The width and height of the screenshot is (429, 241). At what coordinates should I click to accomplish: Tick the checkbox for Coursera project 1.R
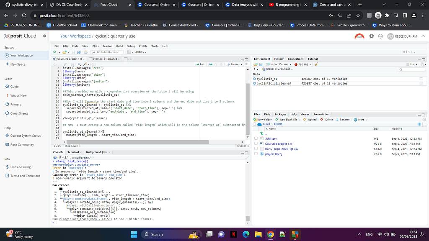tap(256, 144)
